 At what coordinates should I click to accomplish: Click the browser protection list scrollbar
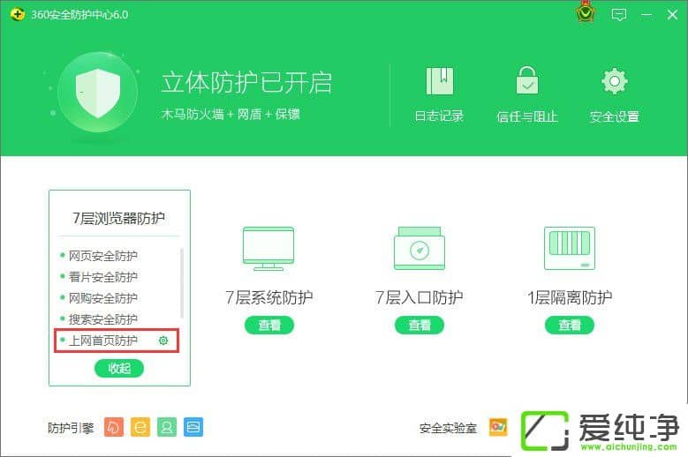tap(182, 282)
